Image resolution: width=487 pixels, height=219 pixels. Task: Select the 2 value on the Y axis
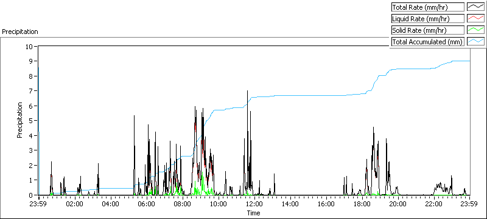point(31,165)
